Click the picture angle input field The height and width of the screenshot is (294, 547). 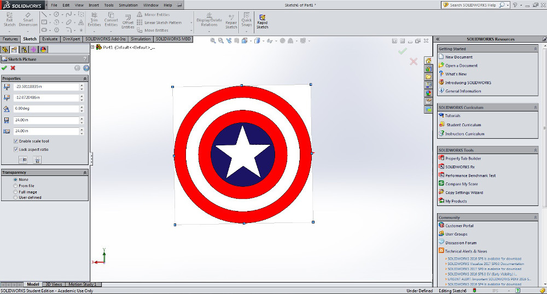46,109
